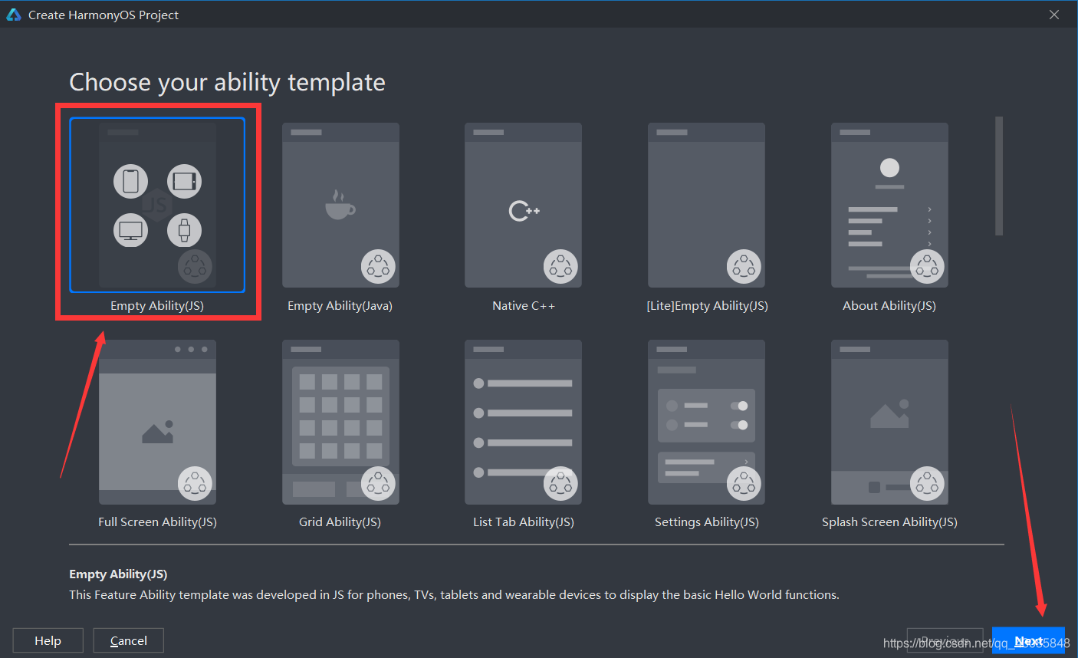Click the profile avatar icon in About Ability(JS)
Viewport: 1078px width, 658px height.
pos(889,167)
